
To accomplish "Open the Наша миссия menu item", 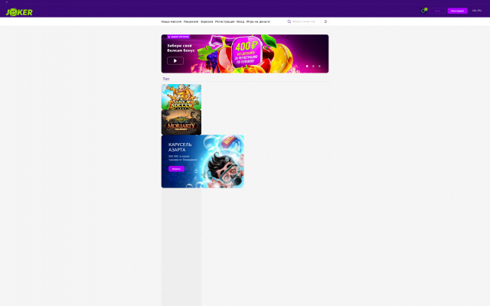I will tap(171, 21).
